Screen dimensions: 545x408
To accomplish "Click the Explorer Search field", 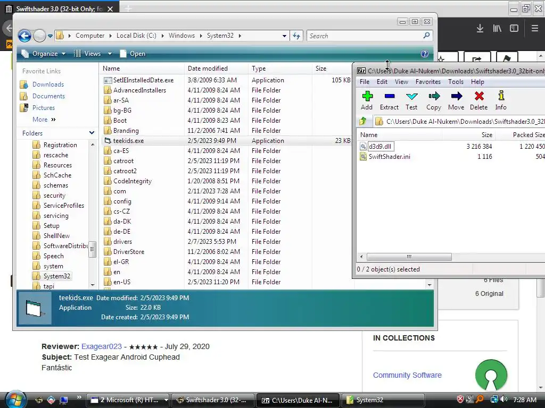I will point(365,36).
